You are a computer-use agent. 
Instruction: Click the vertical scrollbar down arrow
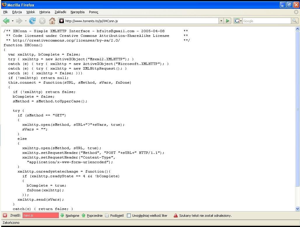297,209
